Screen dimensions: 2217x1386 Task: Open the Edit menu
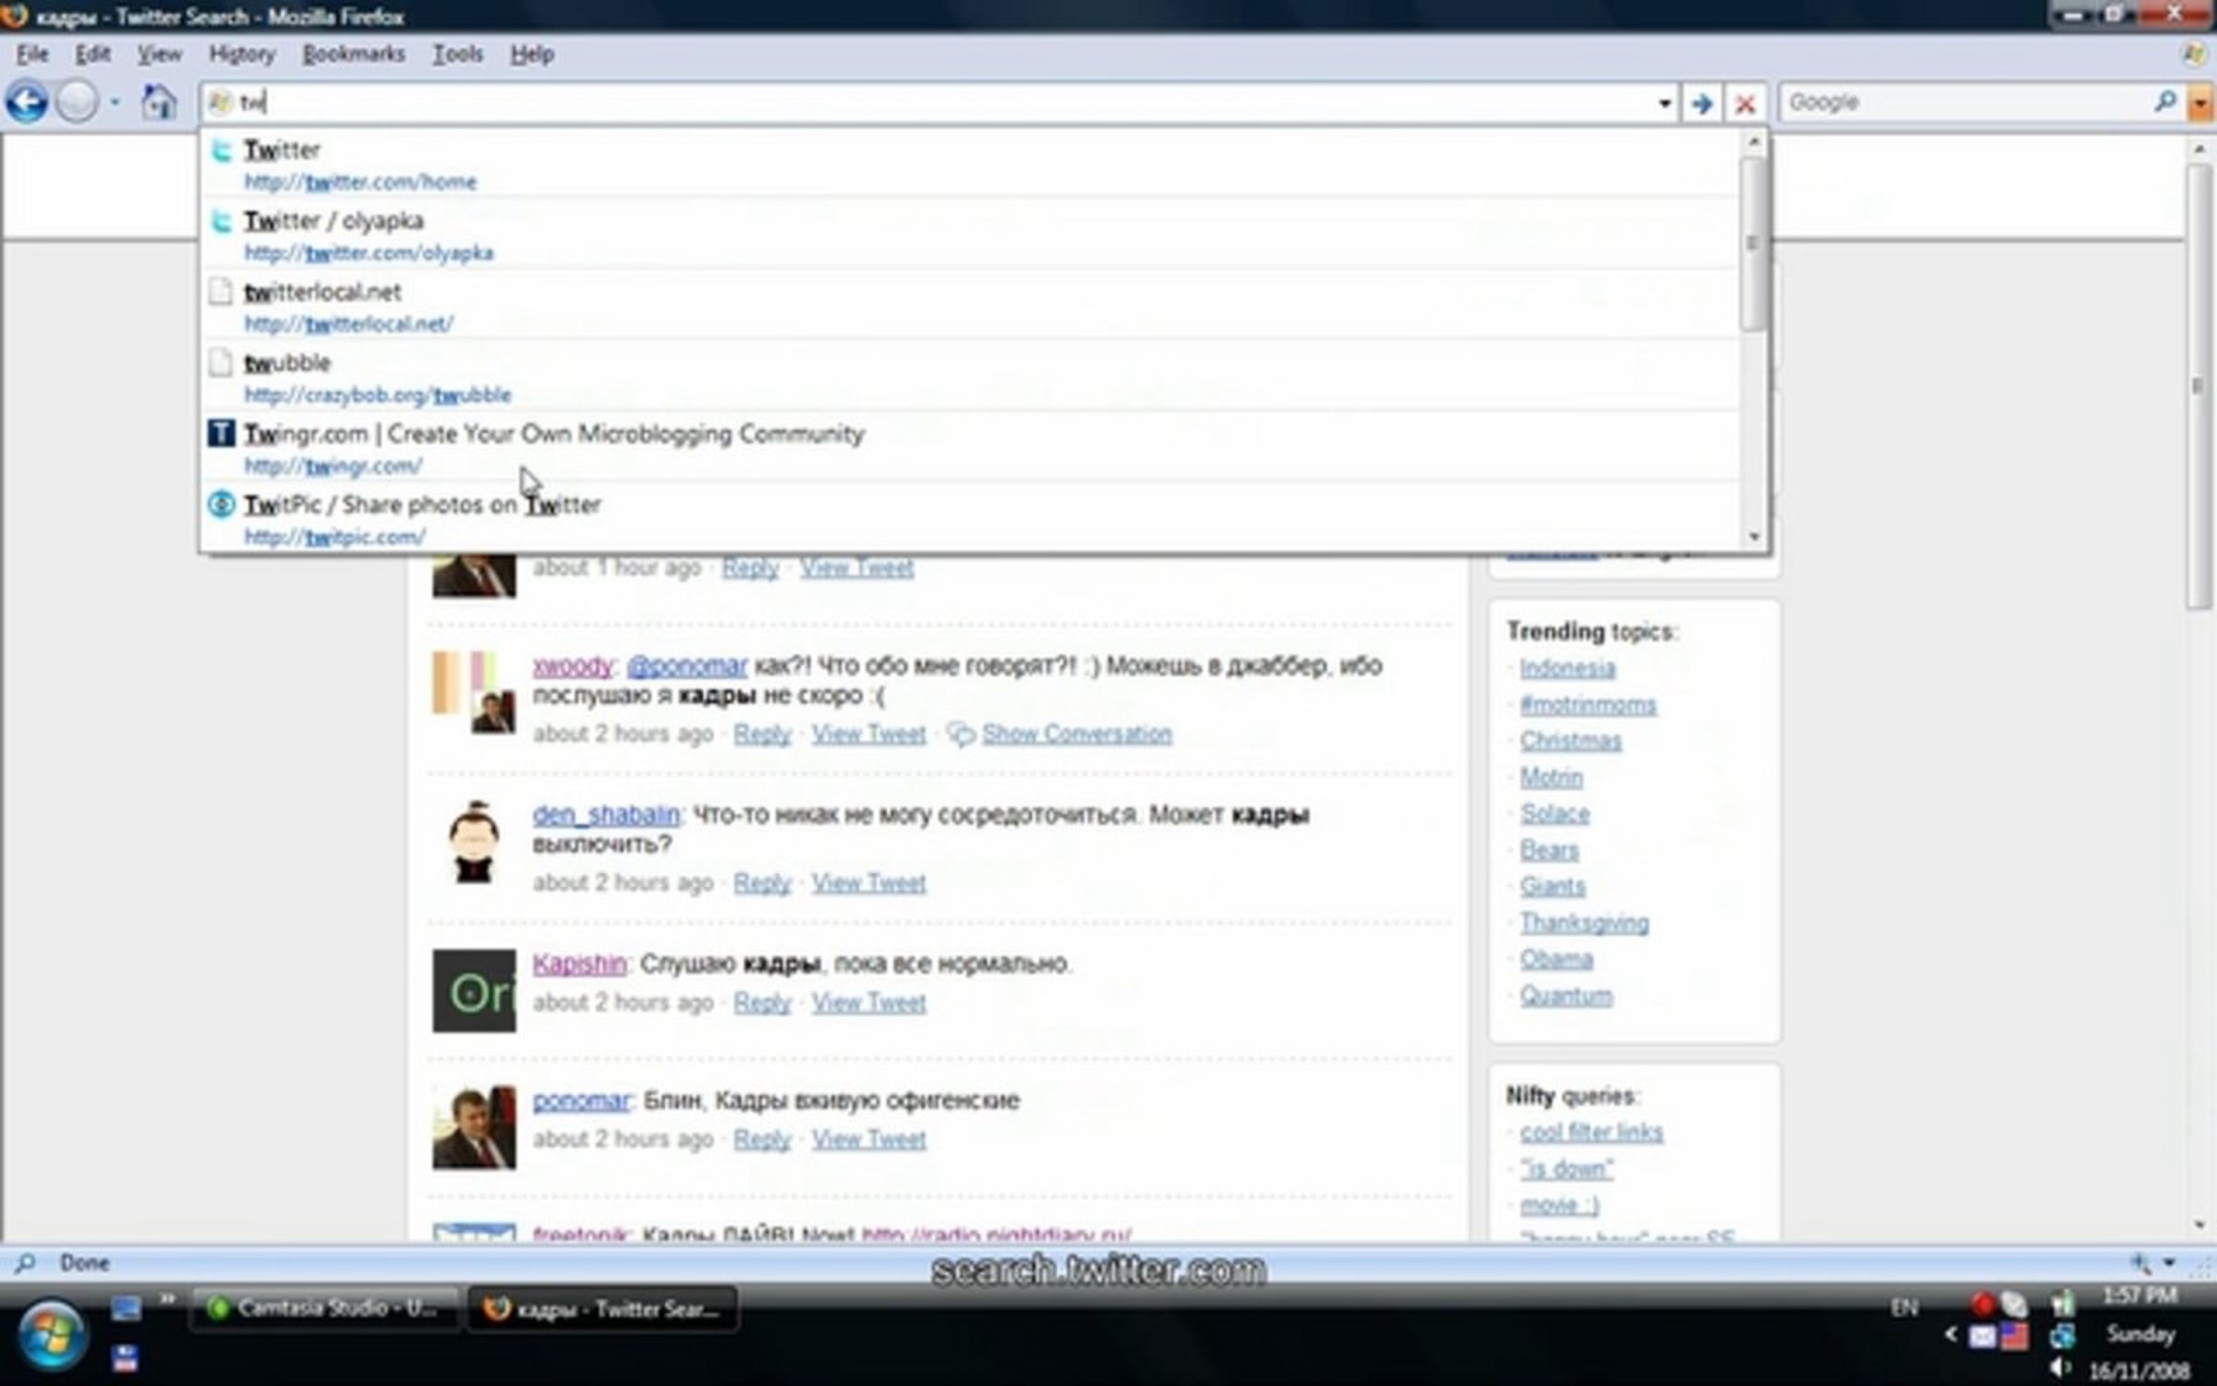(92, 55)
